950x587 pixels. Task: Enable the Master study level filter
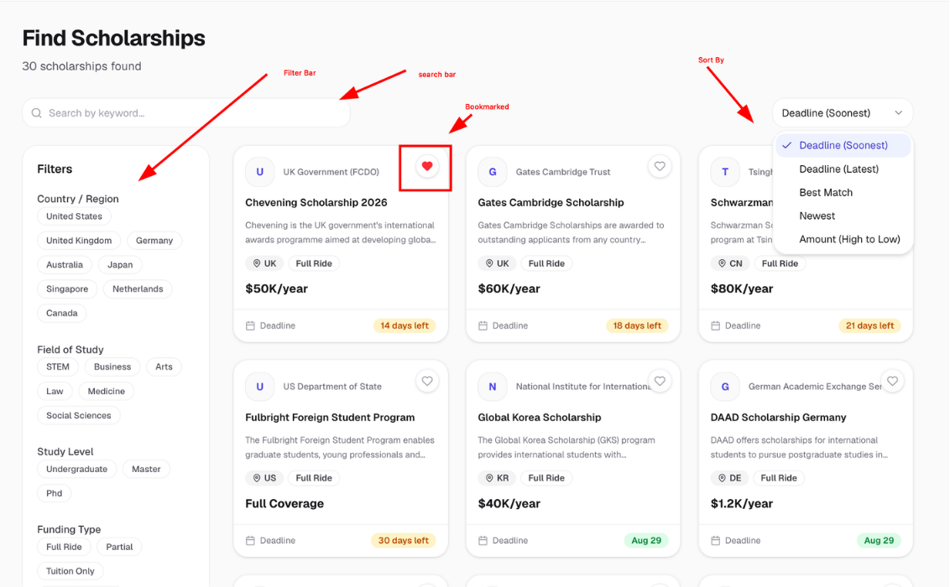pos(146,469)
